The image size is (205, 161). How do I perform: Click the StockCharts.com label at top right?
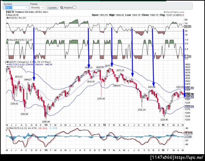tap(174, 12)
